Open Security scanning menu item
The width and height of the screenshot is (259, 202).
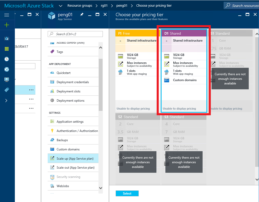coord(73,177)
